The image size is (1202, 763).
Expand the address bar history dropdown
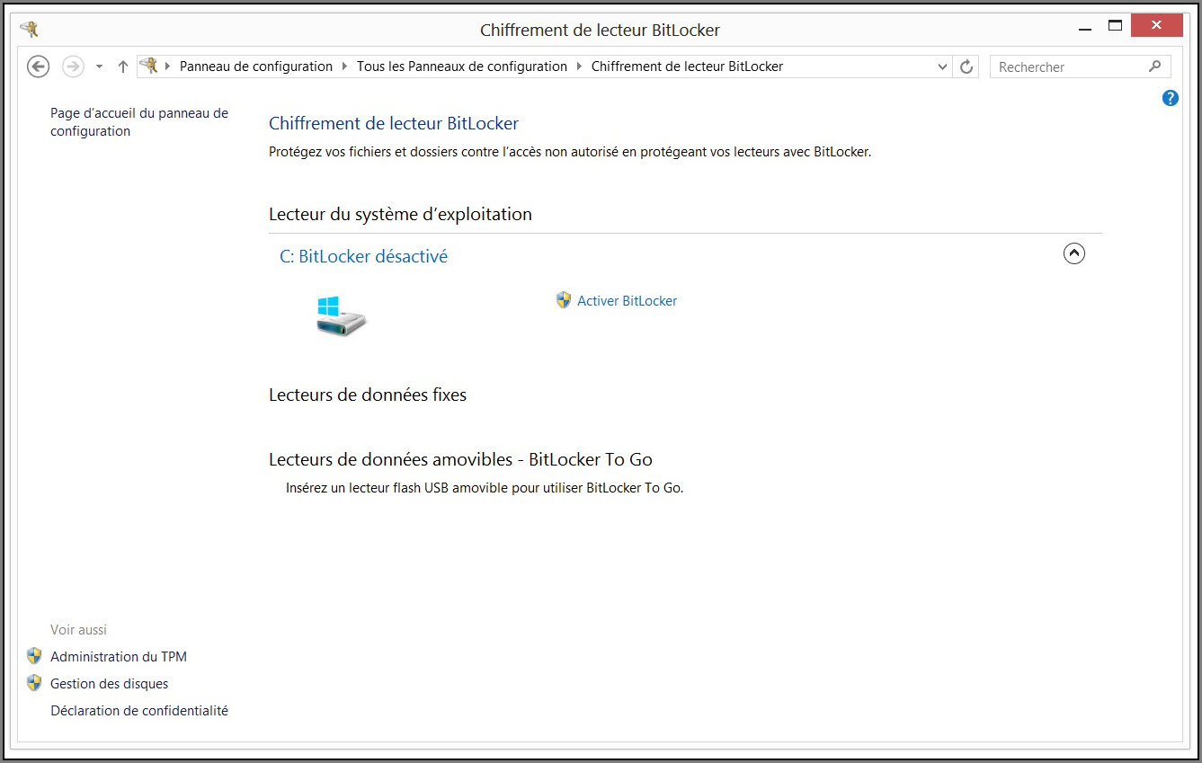[942, 67]
